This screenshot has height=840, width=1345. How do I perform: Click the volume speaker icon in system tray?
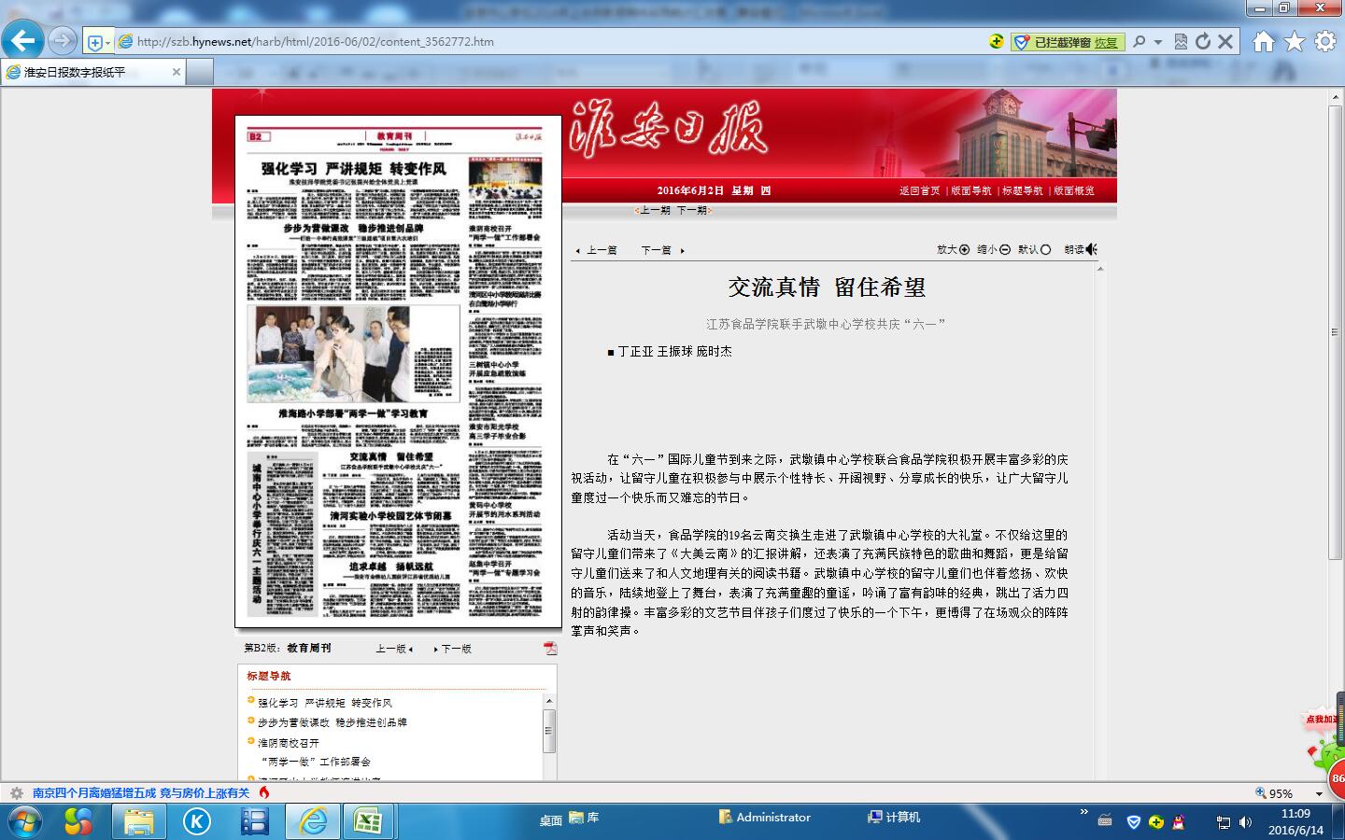click(x=1245, y=822)
